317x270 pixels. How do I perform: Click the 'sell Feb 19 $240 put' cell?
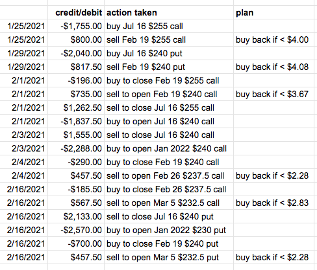pyautogui.click(x=169, y=67)
